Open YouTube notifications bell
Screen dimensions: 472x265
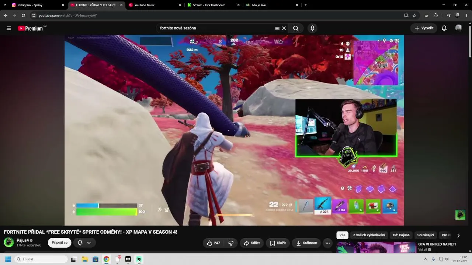click(x=444, y=28)
